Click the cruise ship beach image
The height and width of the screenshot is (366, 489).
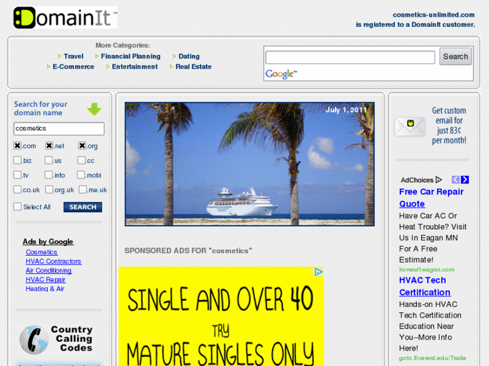tap(250, 164)
